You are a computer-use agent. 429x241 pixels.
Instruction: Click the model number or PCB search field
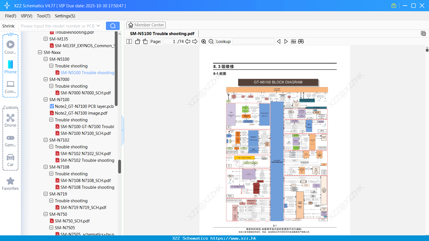pos(57,26)
